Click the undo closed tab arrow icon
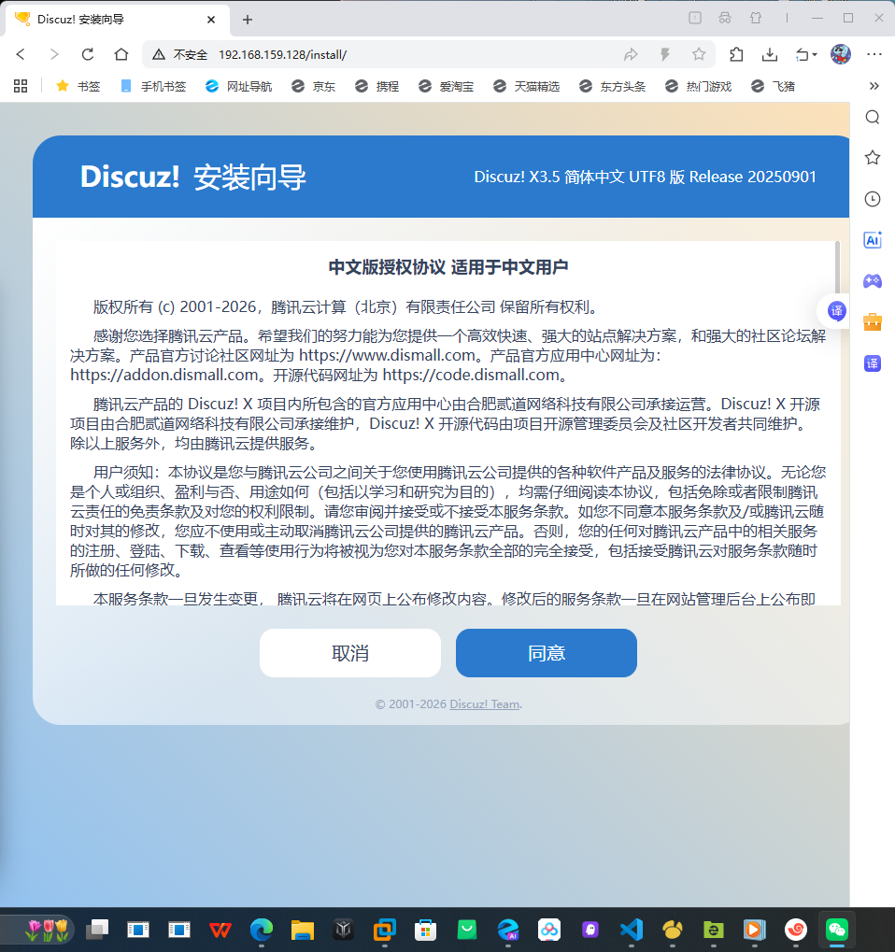Screen dimensions: 895x952 (x=803, y=55)
